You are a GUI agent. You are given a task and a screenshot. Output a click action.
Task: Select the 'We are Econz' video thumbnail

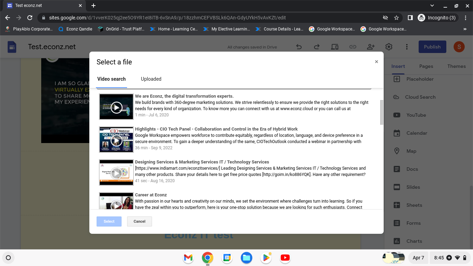116,107
